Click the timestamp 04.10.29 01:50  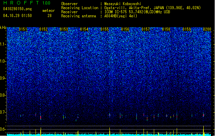[17, 16]
